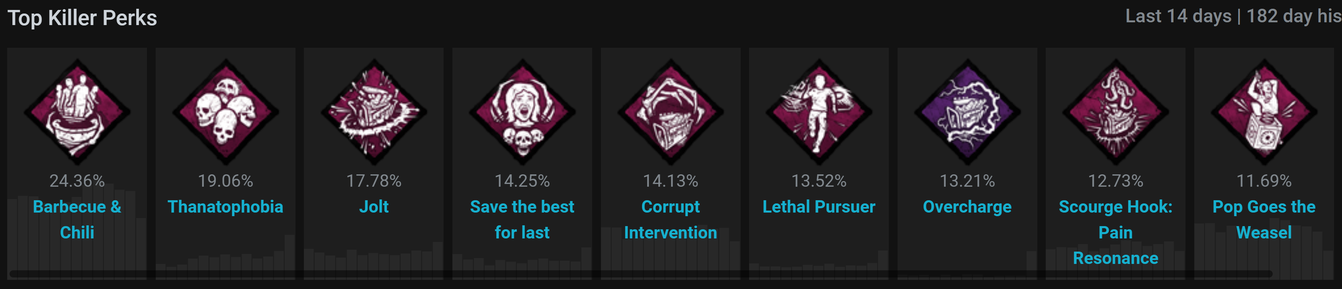
Task: Click the Pop Goes the Weasel icon
Action: click(1264, 111)
